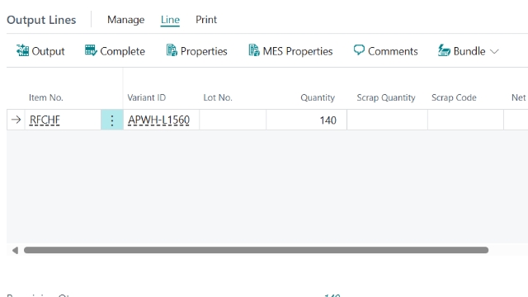Click the Bundle button label
Viewport: 528px width, 297px height.
coord(469,51)
